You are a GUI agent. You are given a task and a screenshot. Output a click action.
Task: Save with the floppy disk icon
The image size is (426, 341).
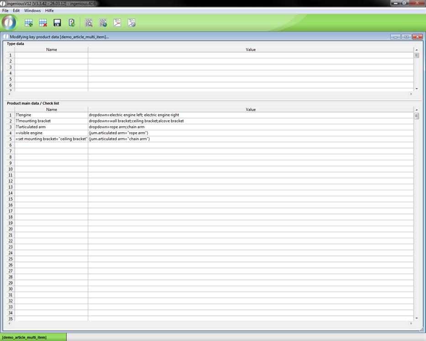[x=57, y=23]
